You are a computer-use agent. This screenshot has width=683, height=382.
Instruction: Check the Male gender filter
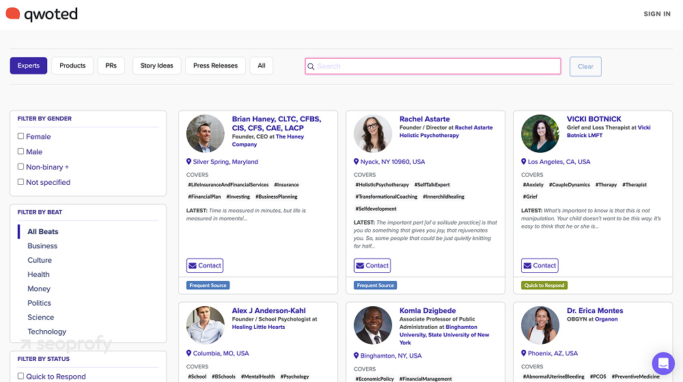20,151
